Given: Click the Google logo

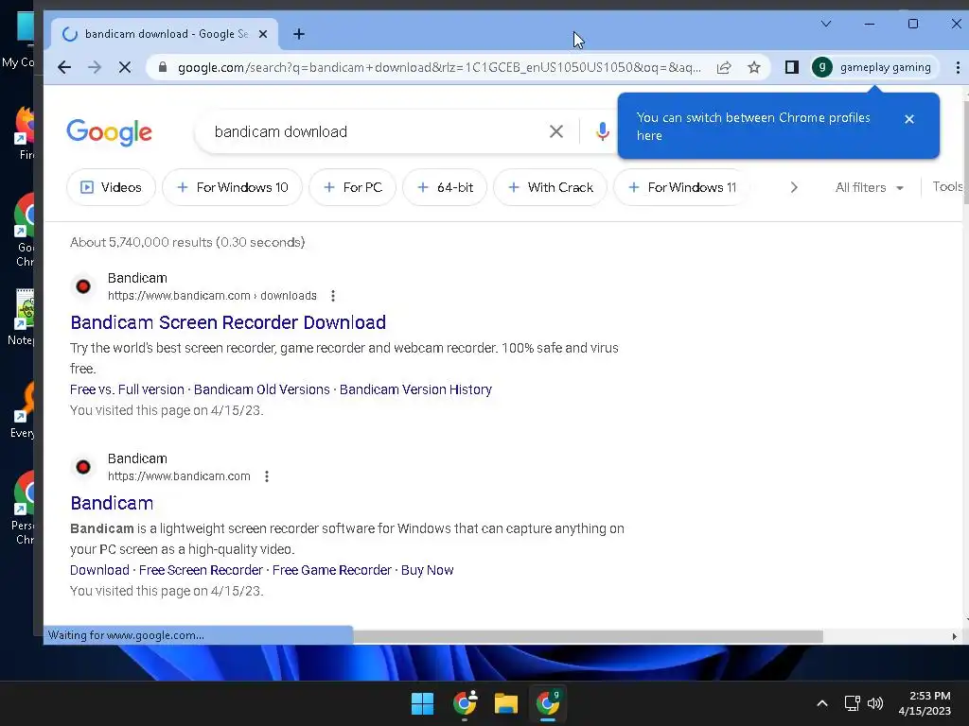Looking at the screenshot, I should pos(110,132).
